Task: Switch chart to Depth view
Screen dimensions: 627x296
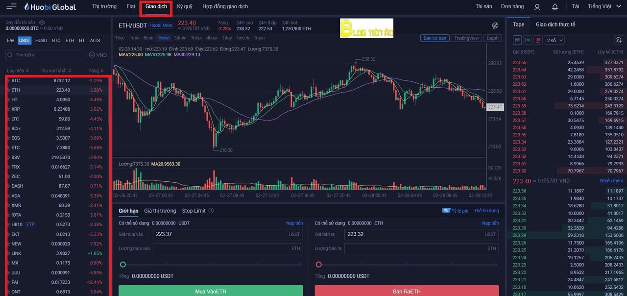Action: coord(493,38)
